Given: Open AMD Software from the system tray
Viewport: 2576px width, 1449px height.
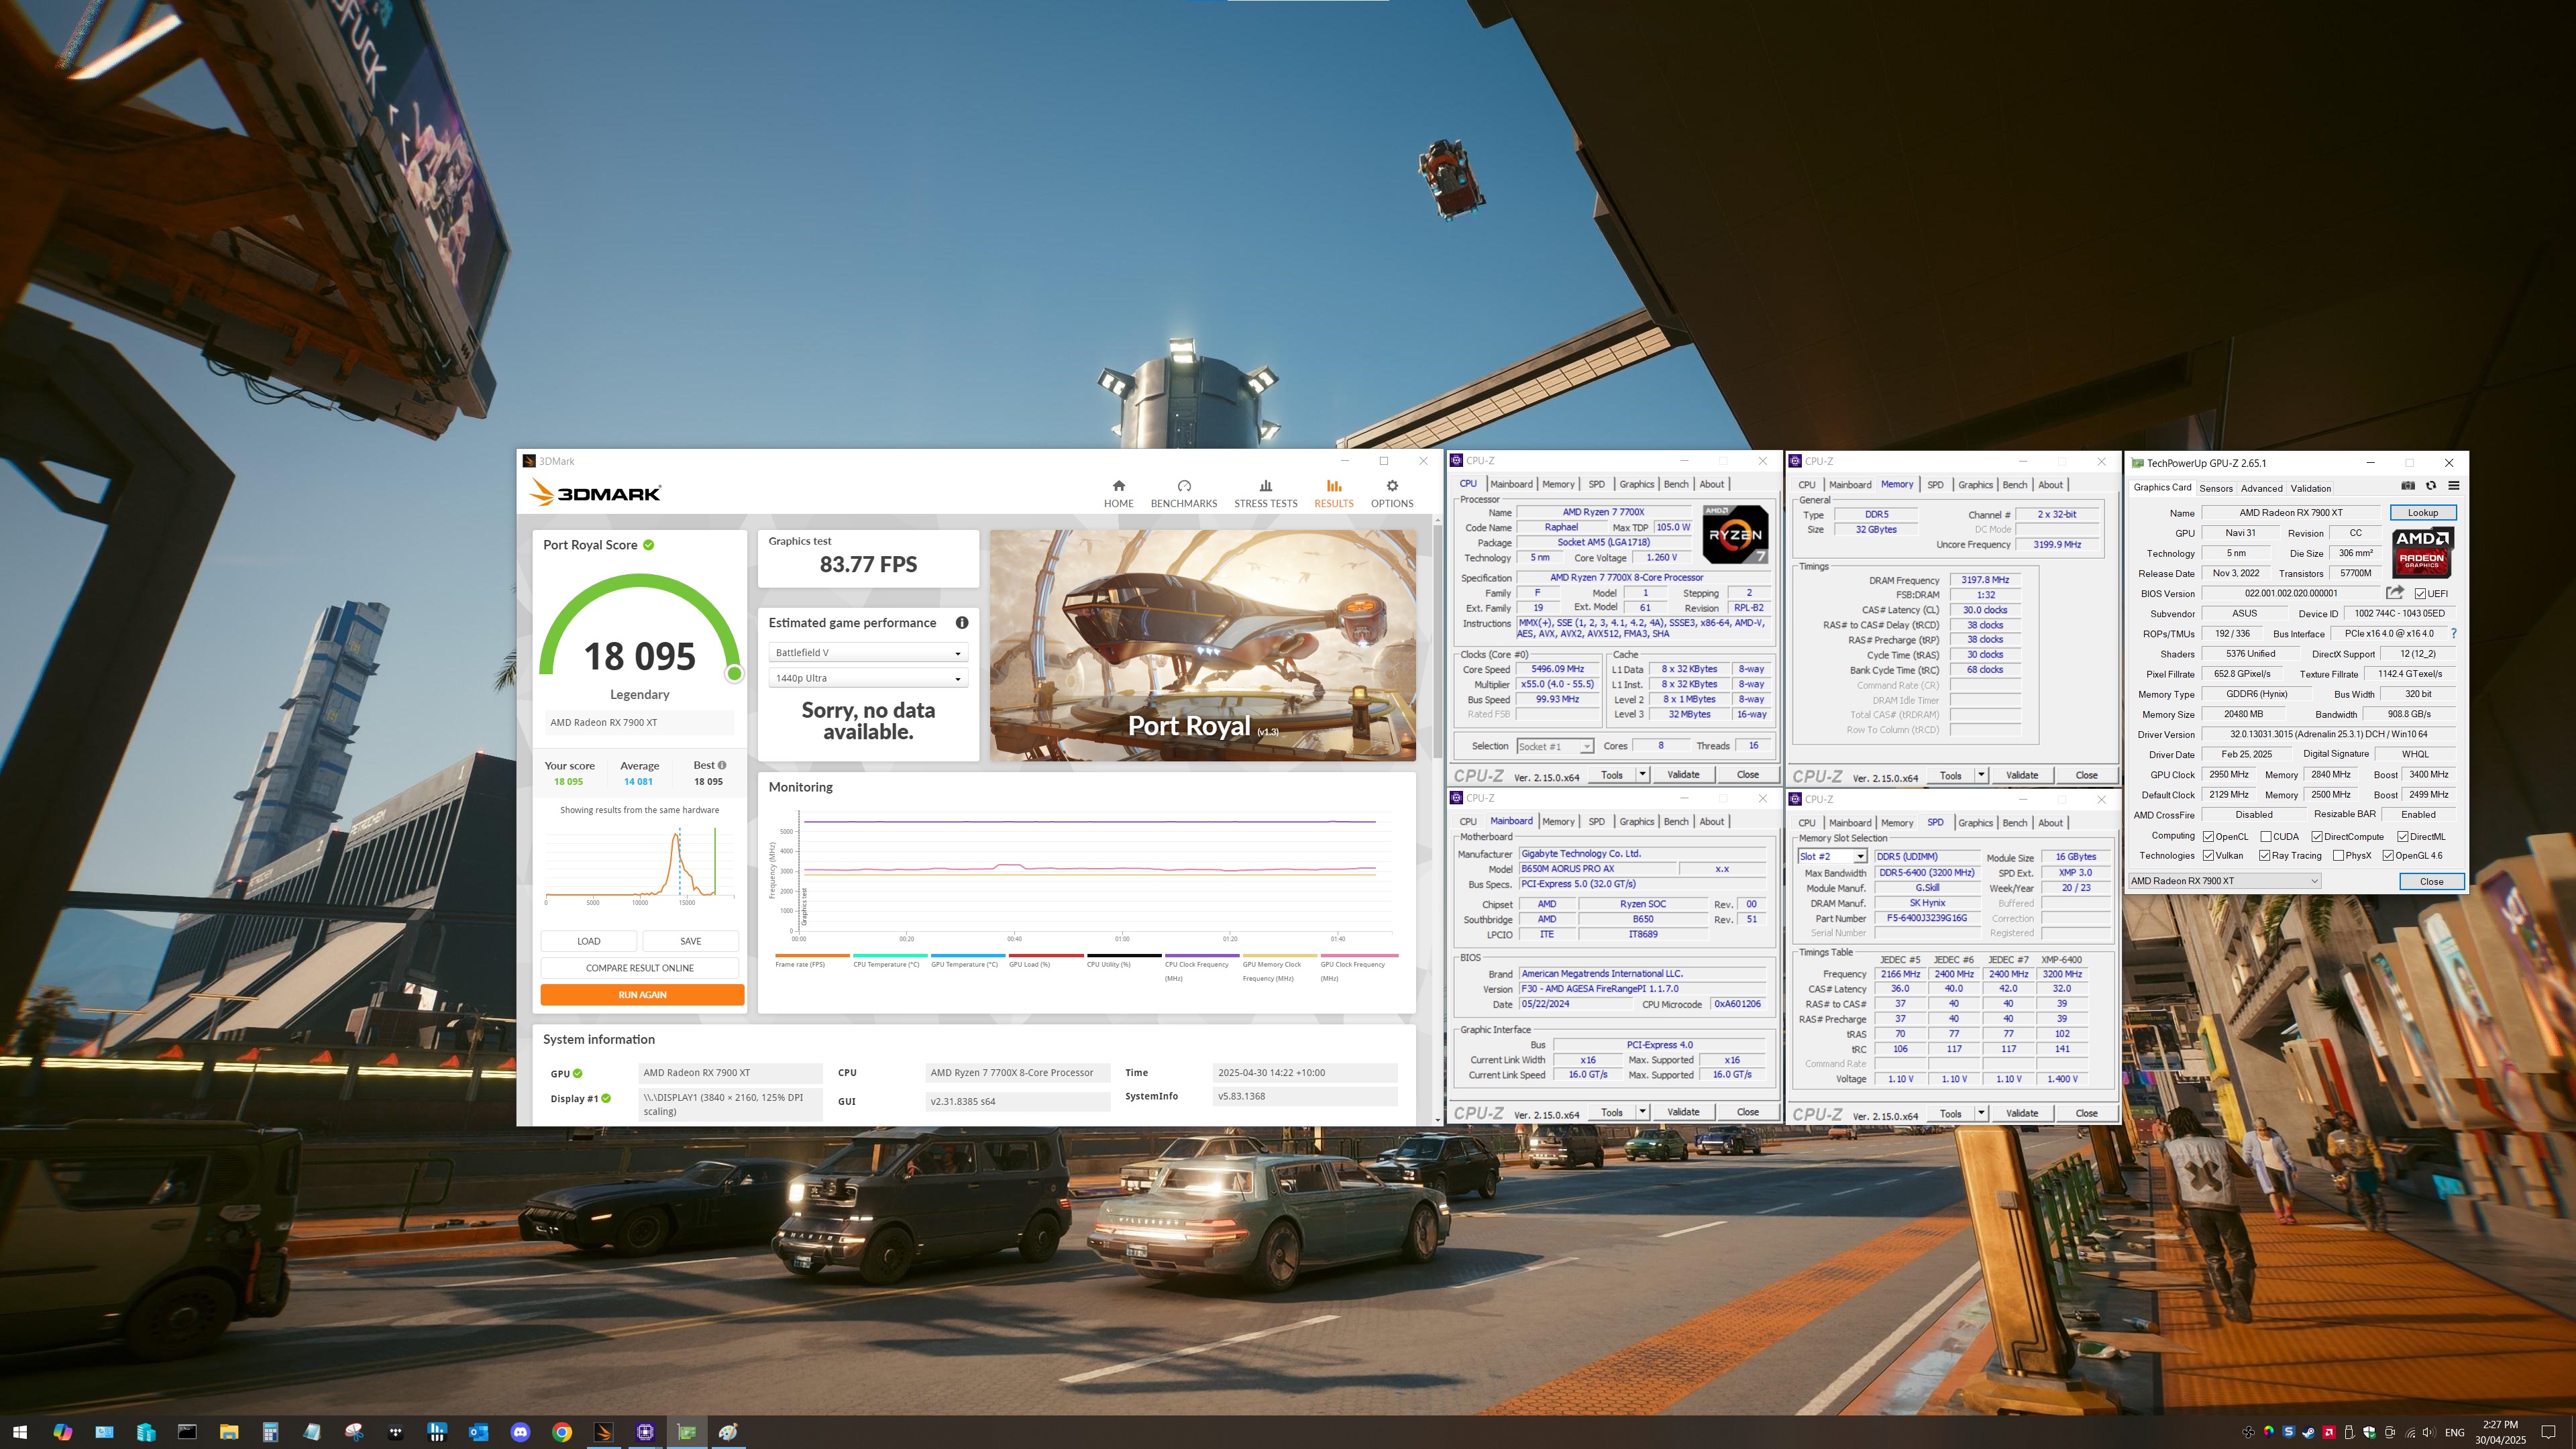Looking at the screenshot, I should pos(2329,1432).
